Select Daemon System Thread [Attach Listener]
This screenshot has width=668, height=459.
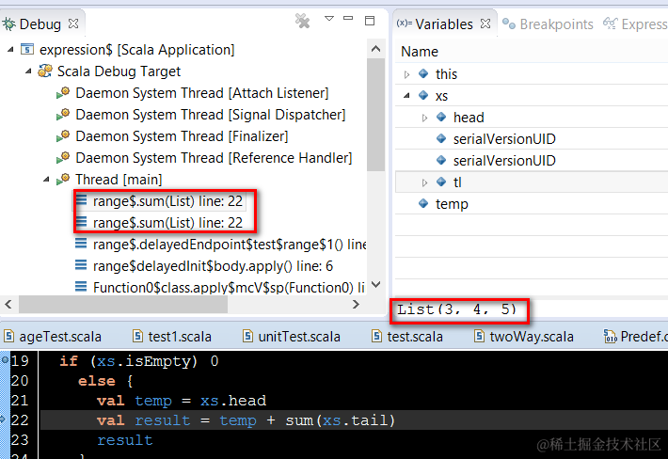point(202,93)
